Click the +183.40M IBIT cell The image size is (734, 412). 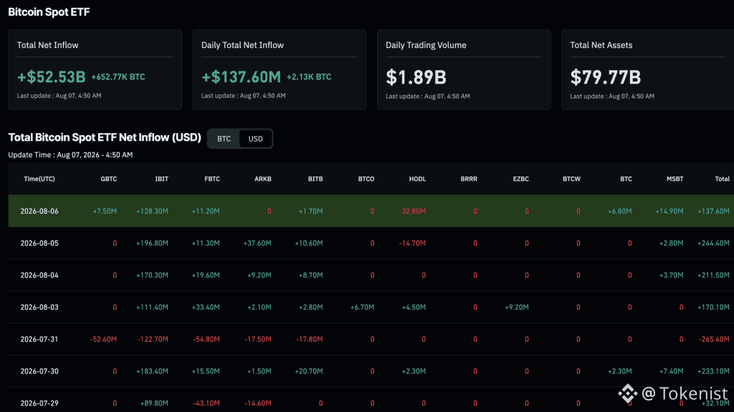pyautogui.click(x=152, y=371)
